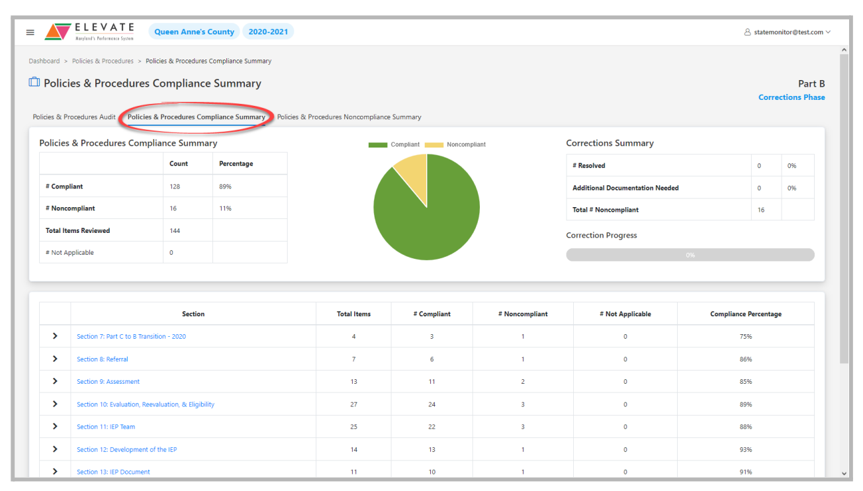Expand the Section 10 Evaluation row
Image resolution: width=863 pixels, height=491 pixels.
55,404
